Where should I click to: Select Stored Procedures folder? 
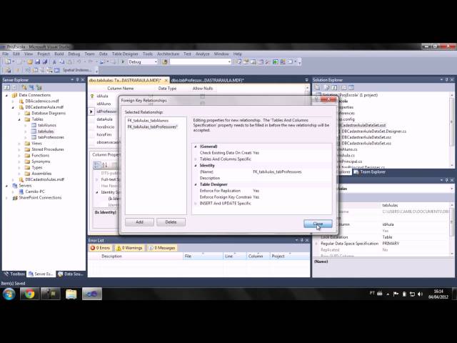tap(48, 149)
